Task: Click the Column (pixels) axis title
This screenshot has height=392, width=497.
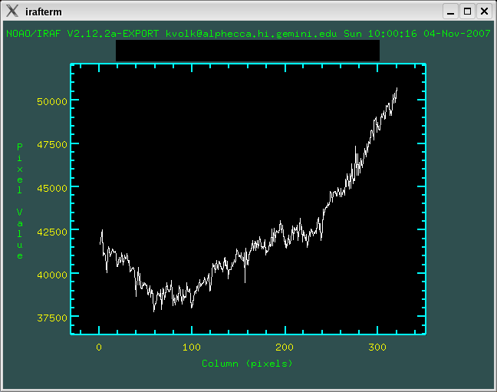Action: pyautogui.click(x=247, y=364)
